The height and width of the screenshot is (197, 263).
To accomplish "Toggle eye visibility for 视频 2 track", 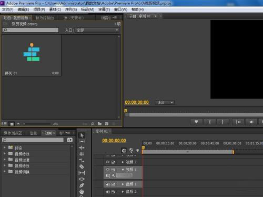I will 108,162.
